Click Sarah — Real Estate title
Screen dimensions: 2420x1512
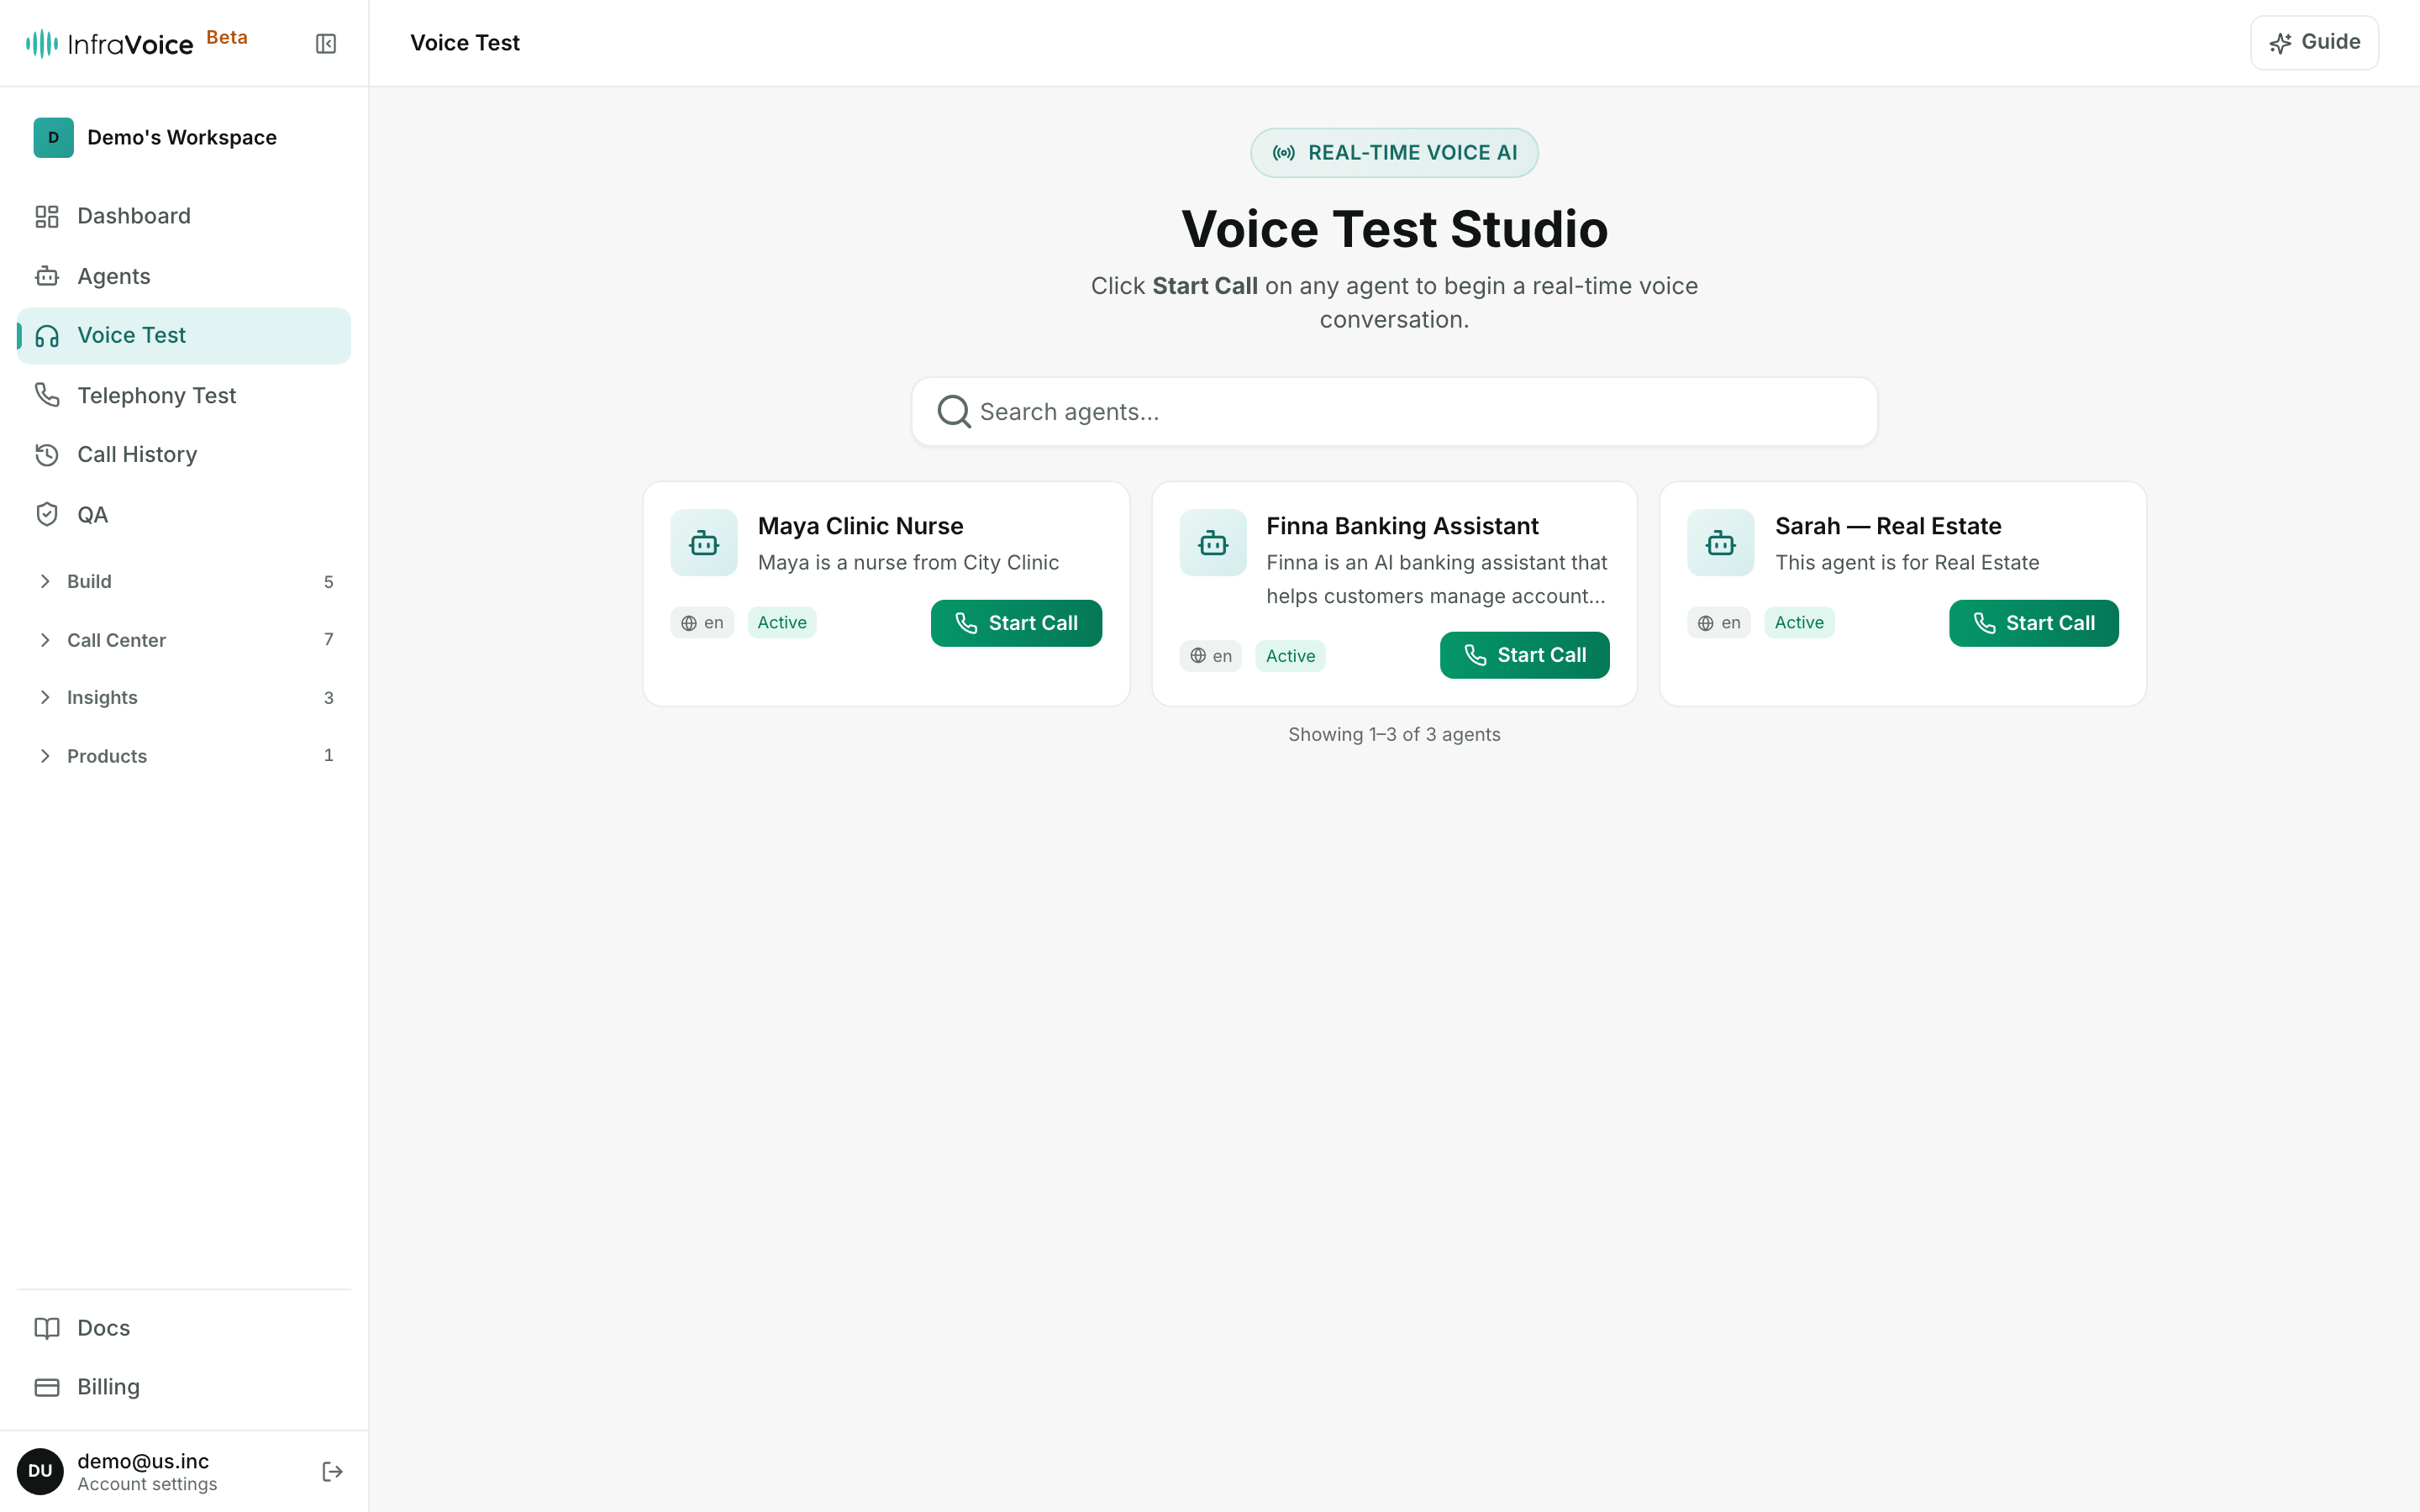point(1888,526)
